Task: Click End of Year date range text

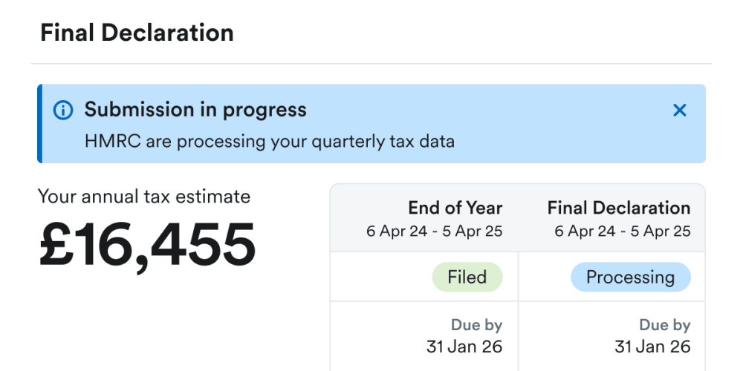Action: tap(434, 231)
